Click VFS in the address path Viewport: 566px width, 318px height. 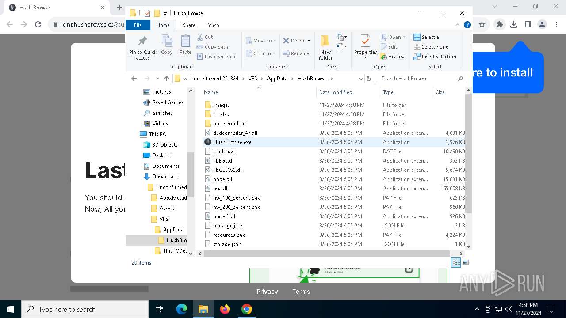point(252,79)
